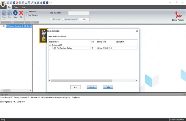This screenshot has height=121, width=186.
Task: Click the Find Tree Item input field
Action: (x=79, y=13)
